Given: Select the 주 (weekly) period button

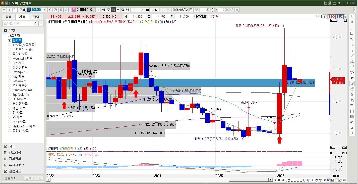Looking at the screenshot, I should coord(108,10).
